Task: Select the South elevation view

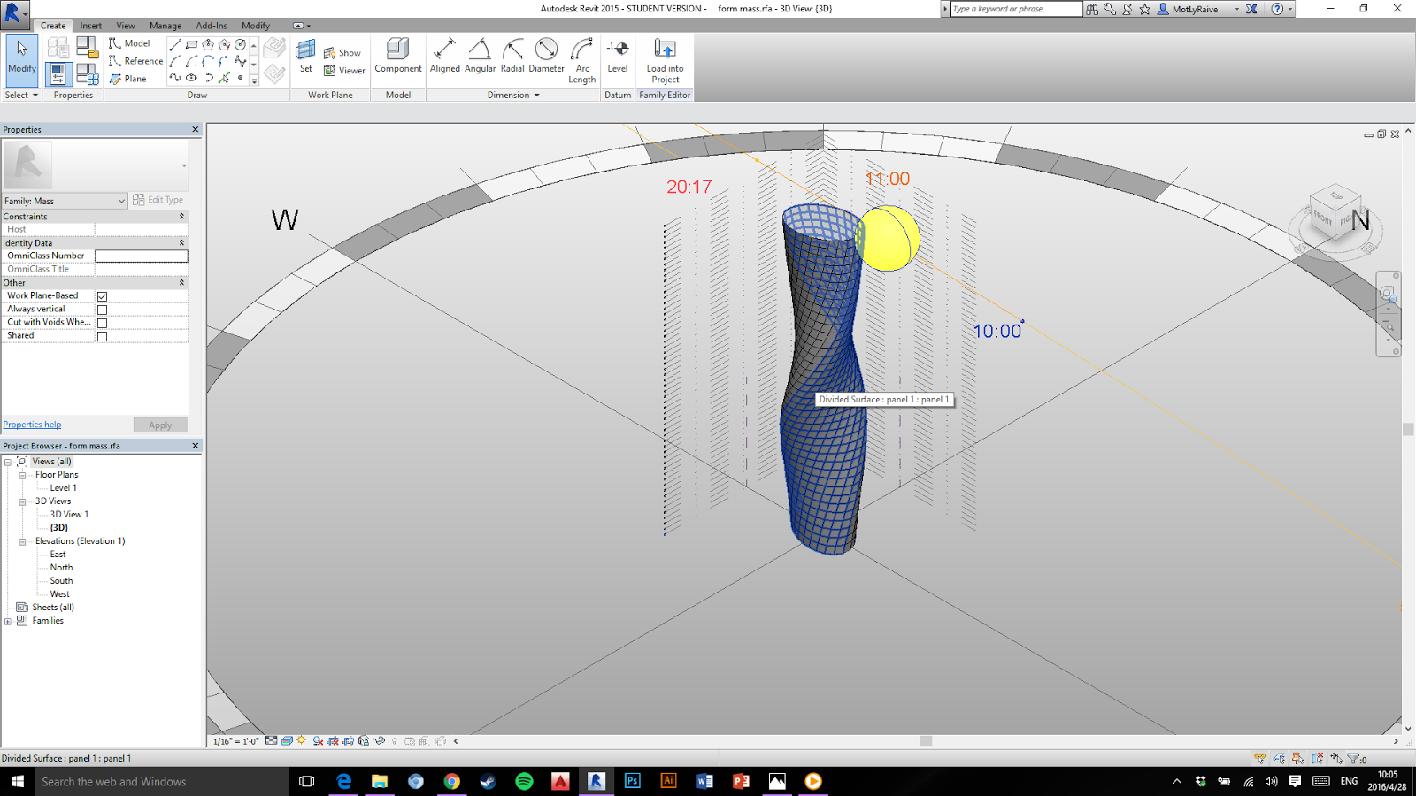Action: (x=60, y=580)
